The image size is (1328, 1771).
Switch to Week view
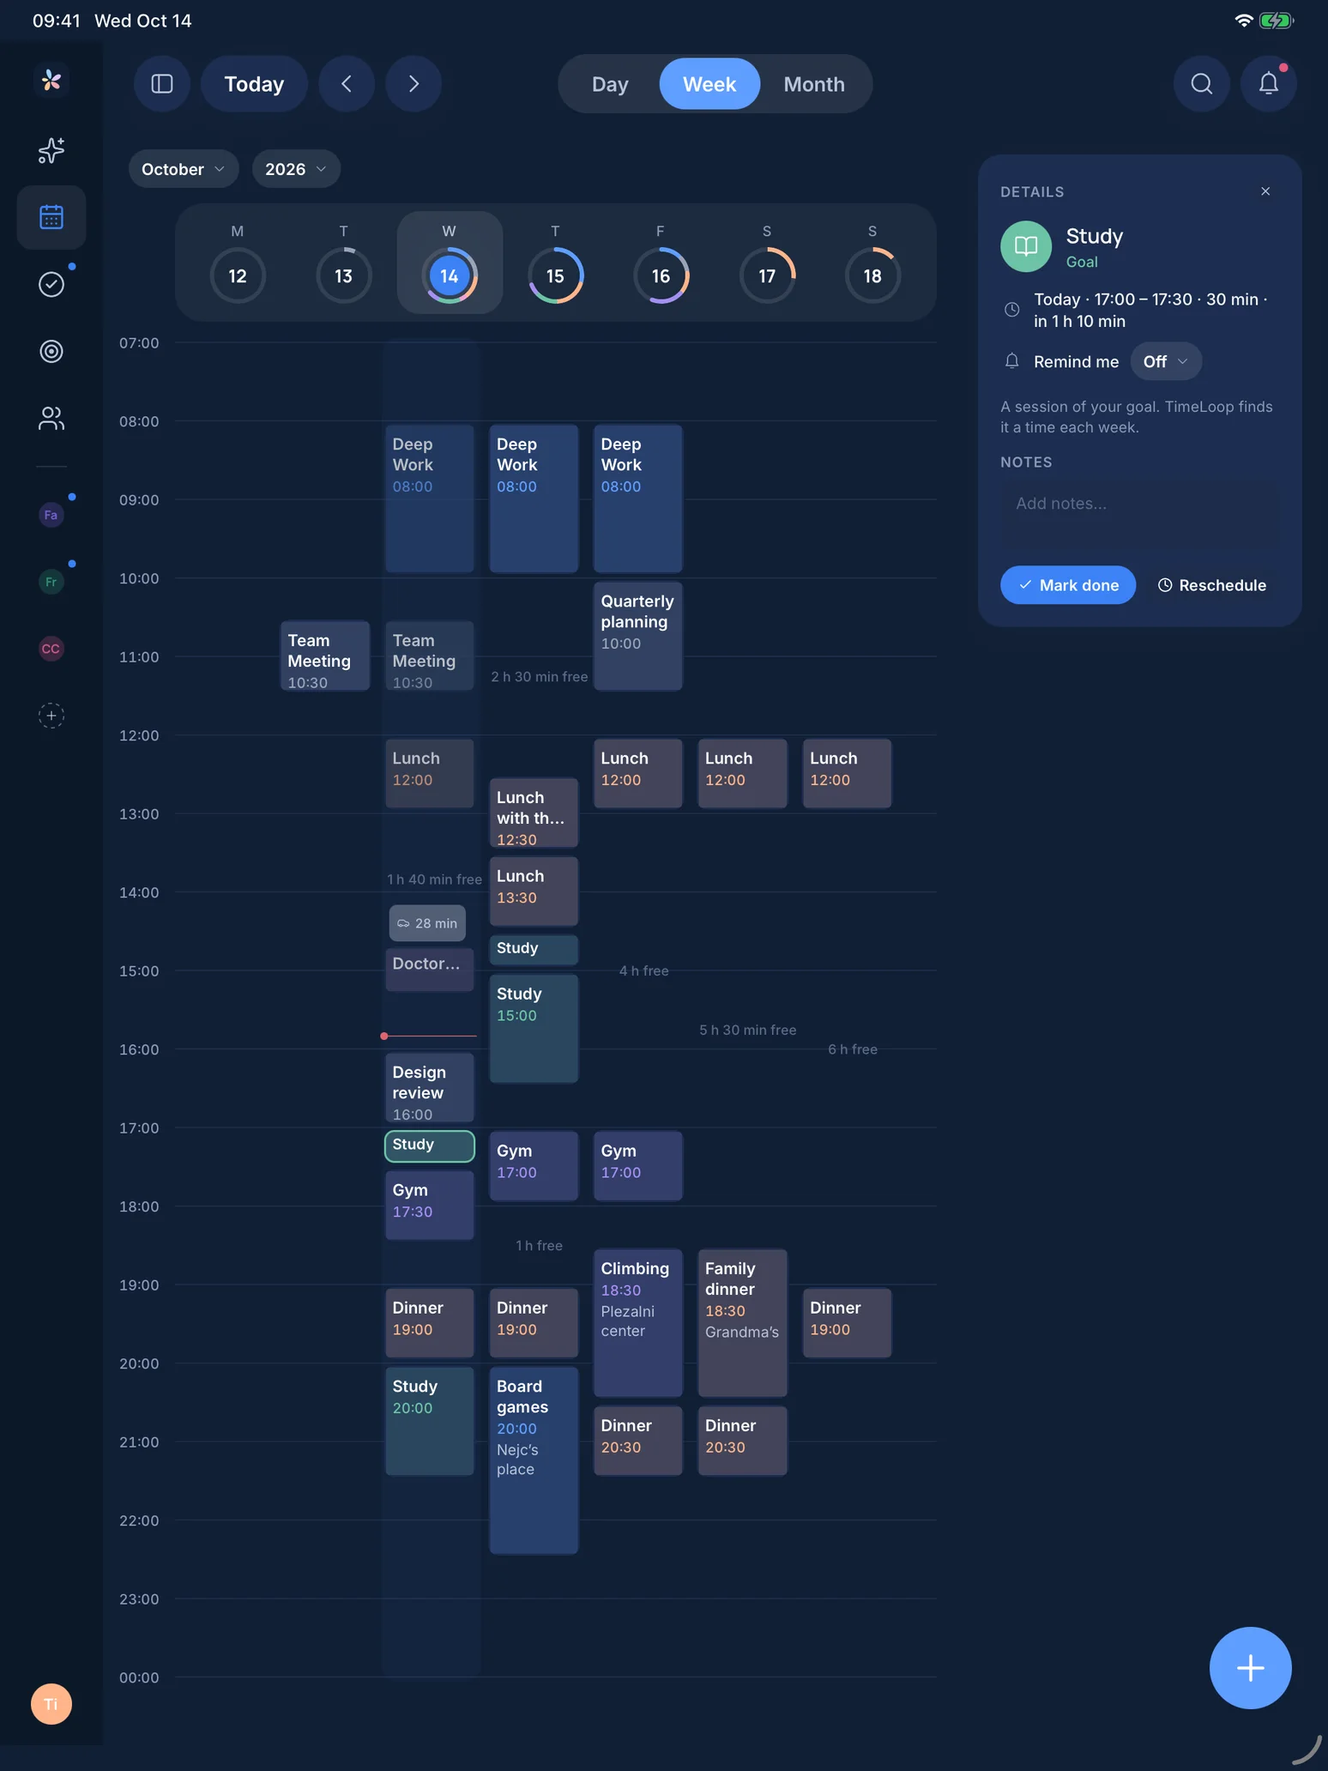pos(709,84)
